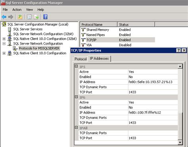This screenshot has width=188, height=147.
Task: Click the property grid scroll up arrow
Action: pyautogui.click(x=180, y=66)
